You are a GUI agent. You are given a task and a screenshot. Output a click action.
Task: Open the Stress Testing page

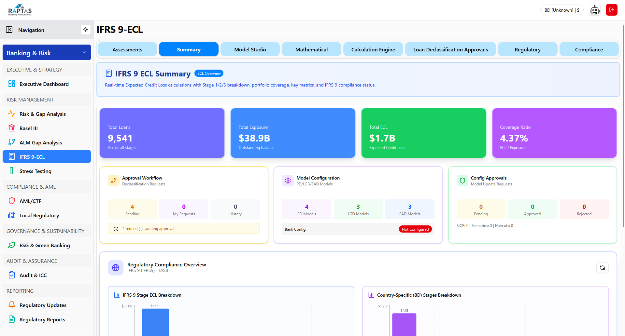click(47, 171)
